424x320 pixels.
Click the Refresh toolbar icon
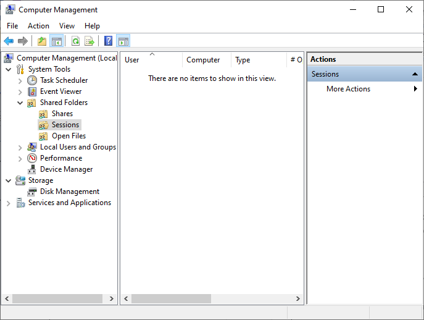[75, 41]
